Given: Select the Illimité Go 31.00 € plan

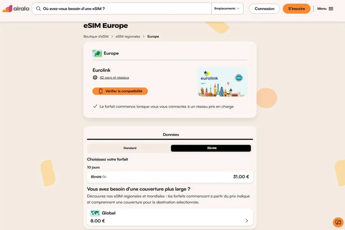Looking at the screenshot, I should tap(170, 176).
